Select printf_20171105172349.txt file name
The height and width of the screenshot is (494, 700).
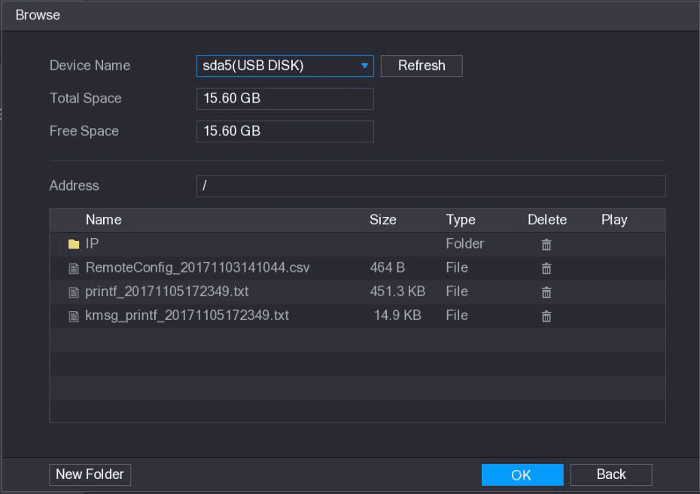coord(167,291)
